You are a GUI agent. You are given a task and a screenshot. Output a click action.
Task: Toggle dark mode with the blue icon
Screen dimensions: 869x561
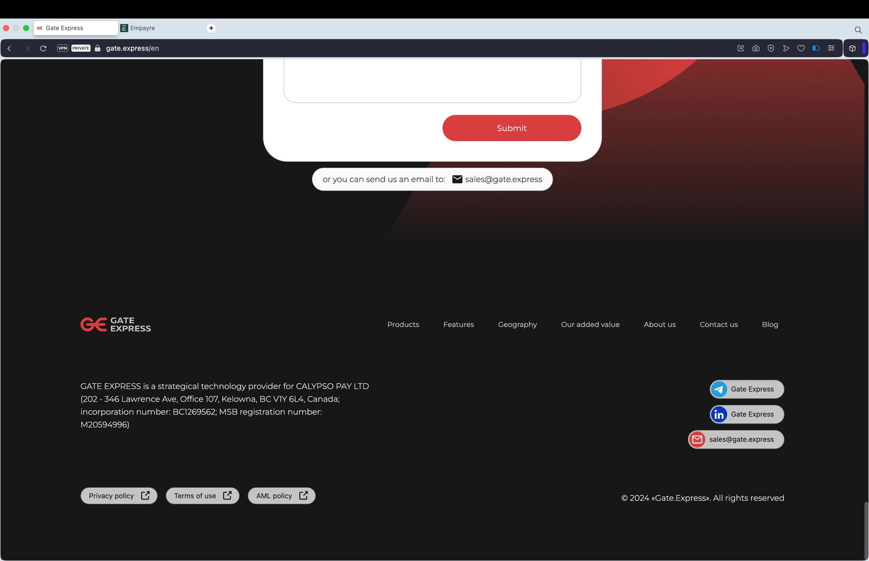[815, 48]
